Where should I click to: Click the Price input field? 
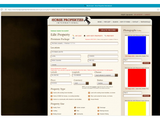coord(61,83)
